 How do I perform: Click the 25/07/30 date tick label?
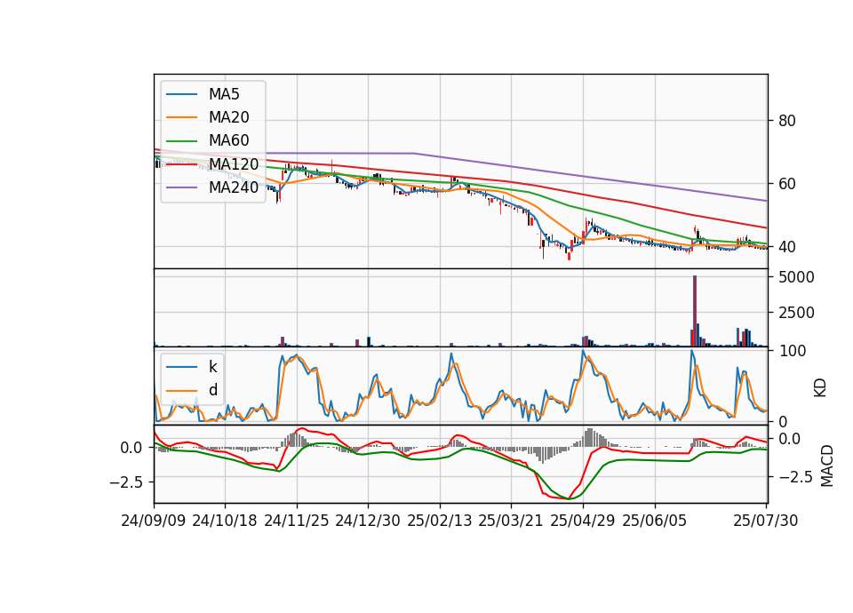point(765,521)
